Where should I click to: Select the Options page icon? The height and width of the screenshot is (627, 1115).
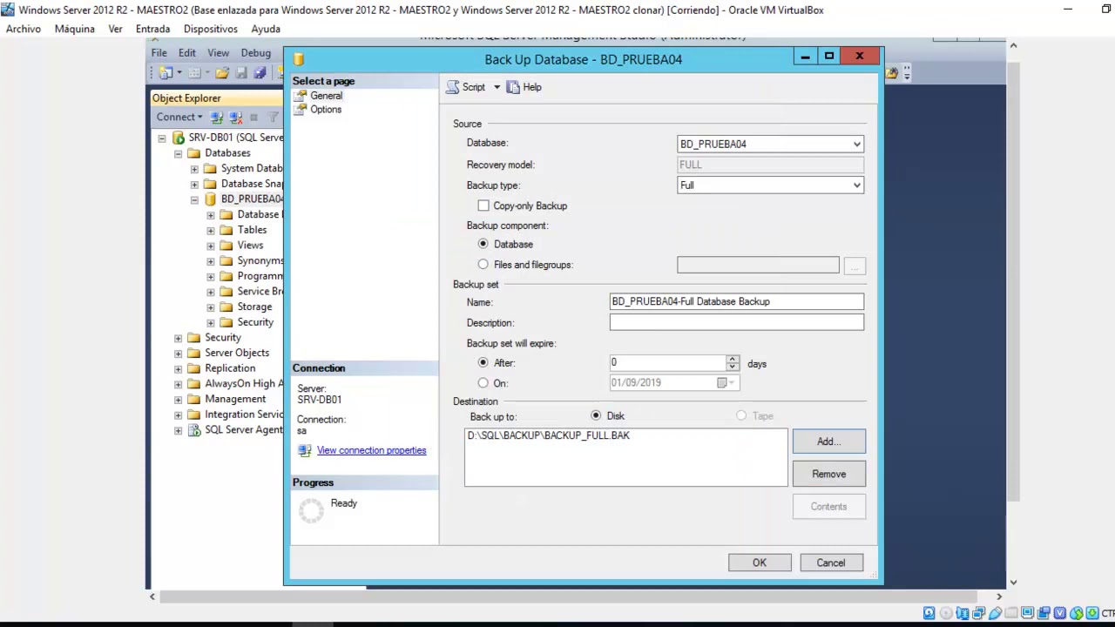click(301, 110)
